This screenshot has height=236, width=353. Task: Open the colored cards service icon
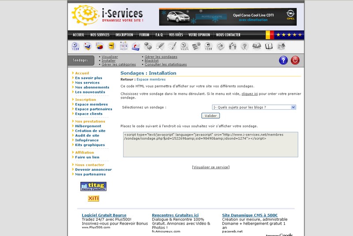tap(87, 46)
